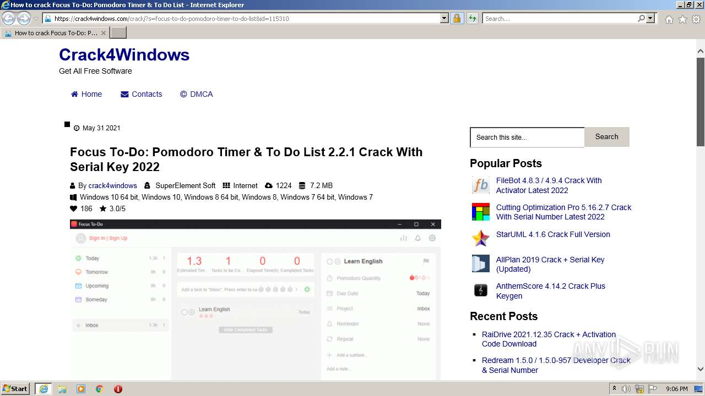Image resolution: width=705 pixels, height=396 pixels.
Task: Open Cutting Optimization Pro 5.16.2.7 post
Action: tap(563, 212)
